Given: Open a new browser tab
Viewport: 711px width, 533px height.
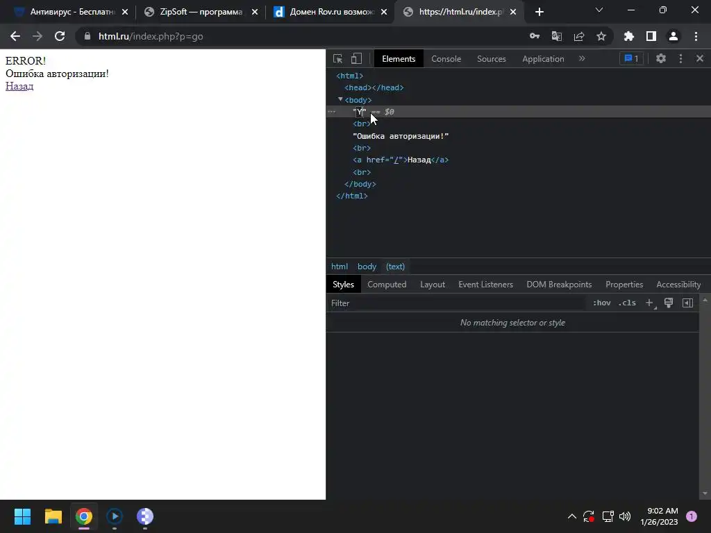Looking at the screenshot, I should tap(539, 12).
